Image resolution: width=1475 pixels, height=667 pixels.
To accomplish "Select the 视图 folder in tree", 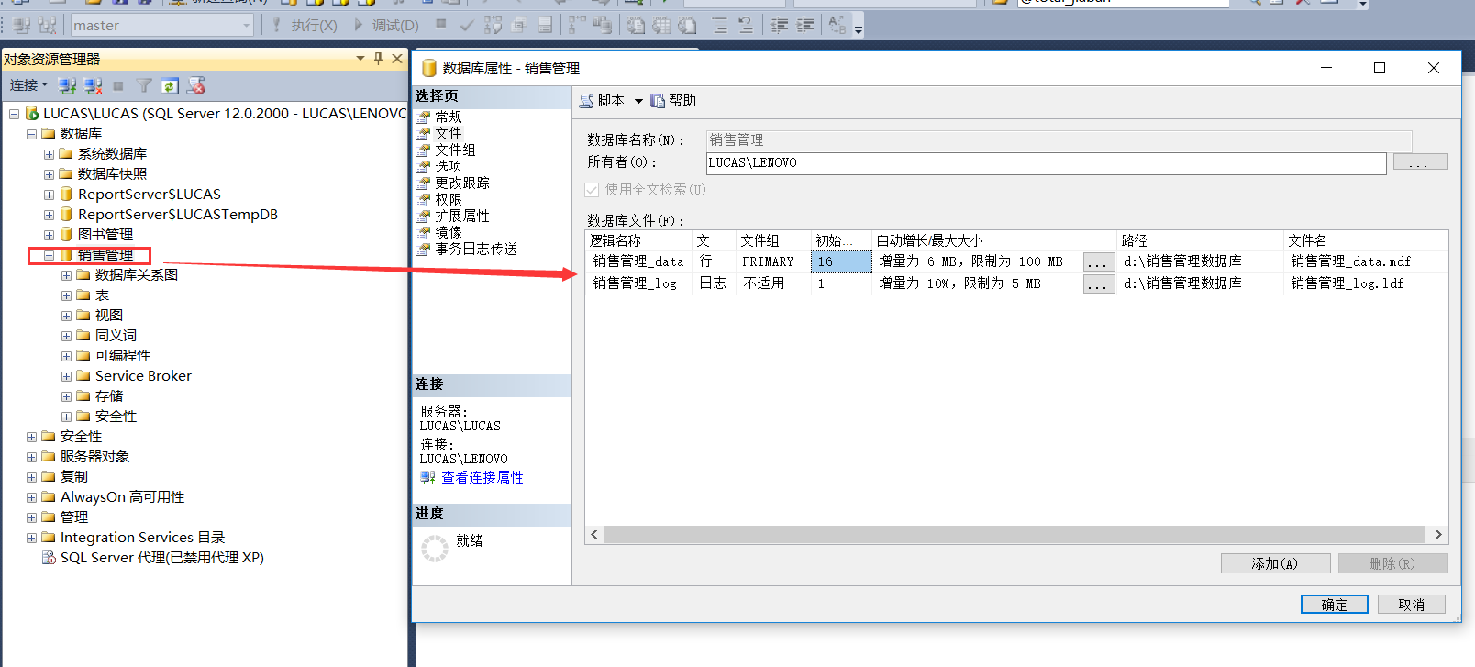I will click(x=108, y=316).
